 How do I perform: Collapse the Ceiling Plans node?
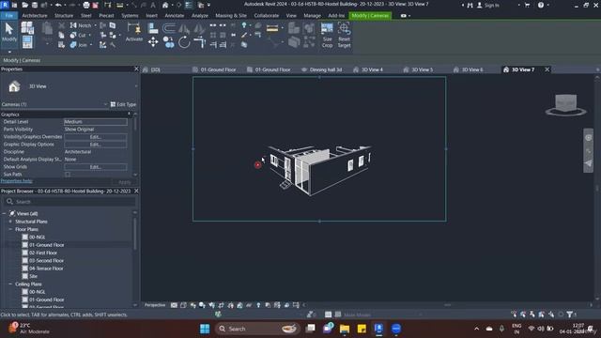pos(10,284)
